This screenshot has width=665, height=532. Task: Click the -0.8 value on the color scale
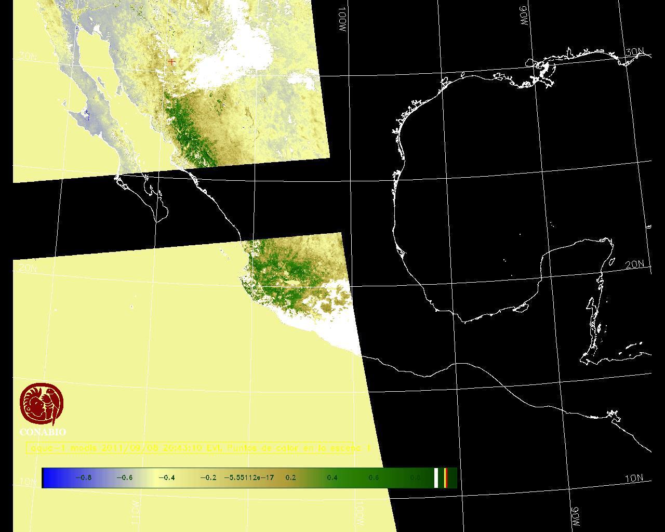click(x=83, y=477)
